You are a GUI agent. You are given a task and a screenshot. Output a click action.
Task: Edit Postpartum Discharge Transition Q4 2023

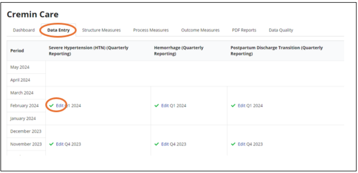[x=242, y=144]
